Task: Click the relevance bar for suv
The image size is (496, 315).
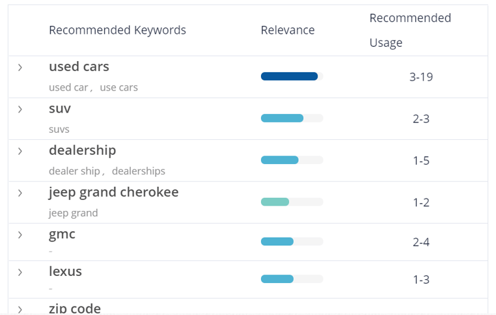Action: coord(292,118)
